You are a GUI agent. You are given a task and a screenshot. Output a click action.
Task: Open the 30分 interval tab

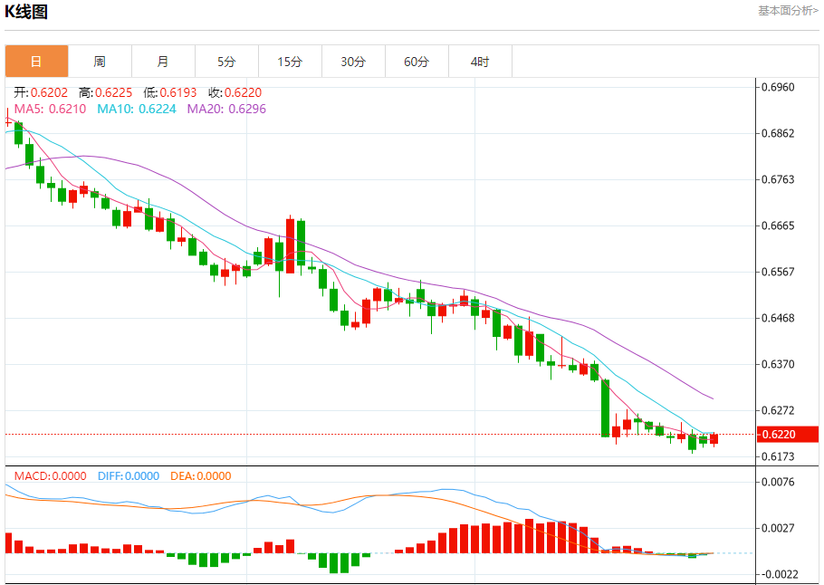[353, 62]
